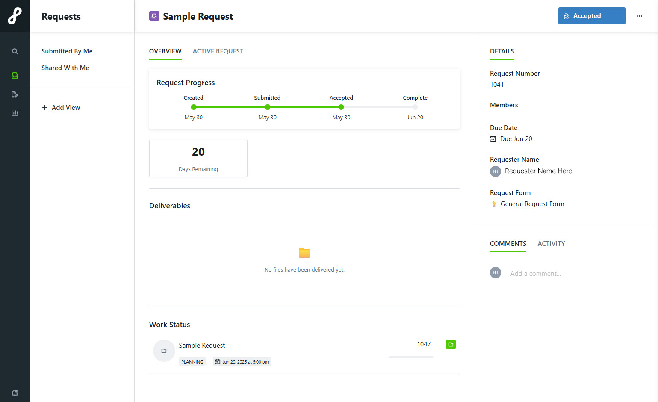This screenshot has height=402, width=658.
Task: Select the Comments tab
Action: click(x=508, y=244)
